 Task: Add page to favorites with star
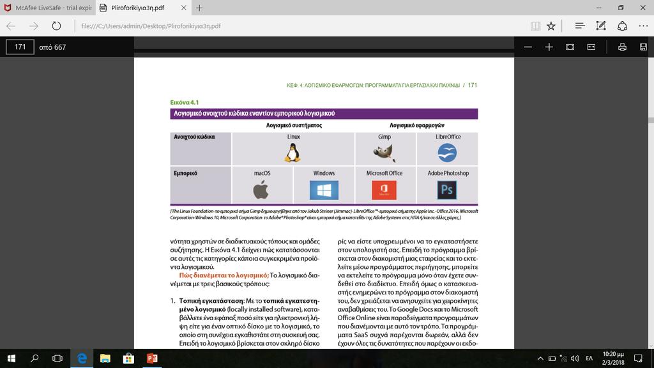pyautogui.click(x=551, y=26)
